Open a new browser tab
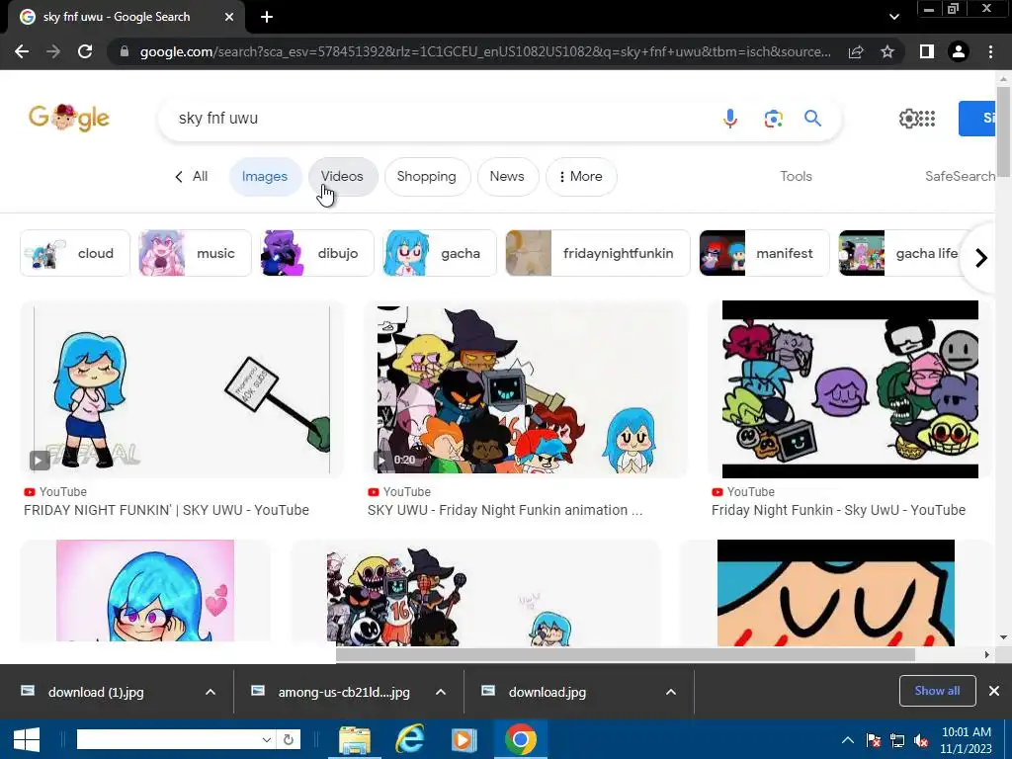 267,17
